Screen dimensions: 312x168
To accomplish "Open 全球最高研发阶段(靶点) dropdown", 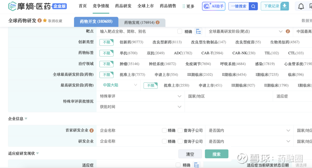I will pyautogui.click(x=246, y=31).
